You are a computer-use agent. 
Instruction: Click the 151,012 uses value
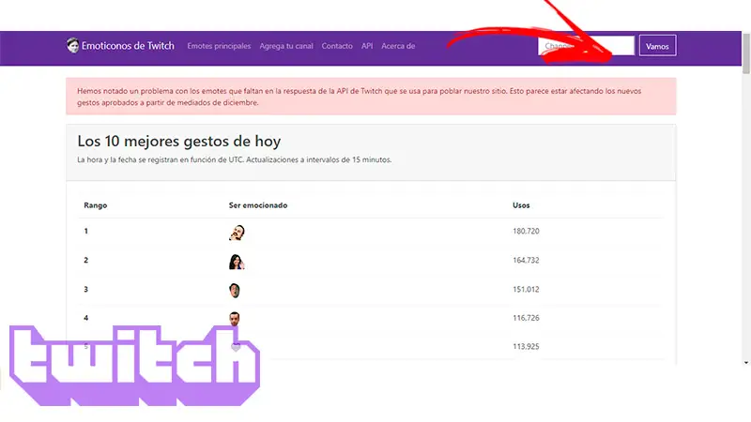(526, 290)
